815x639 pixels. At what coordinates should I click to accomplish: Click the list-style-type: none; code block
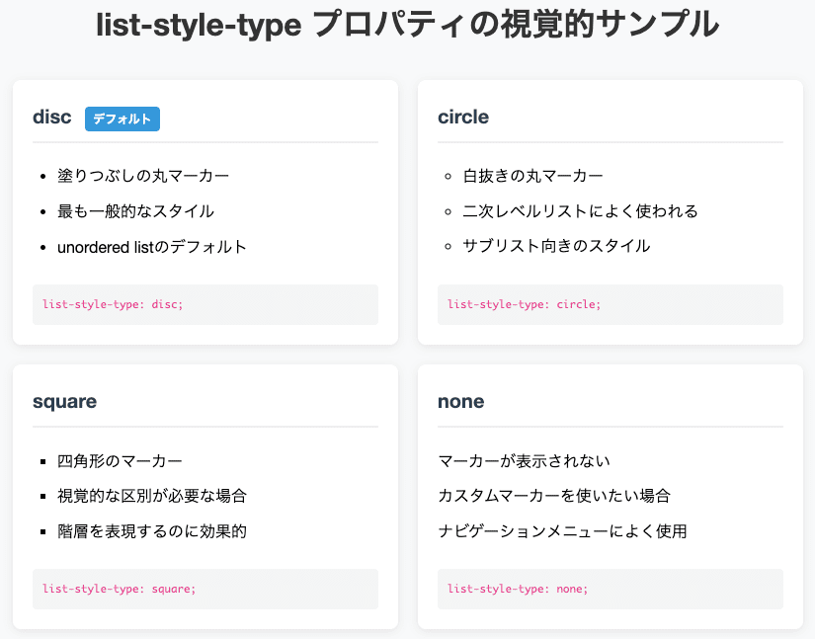coord(611,590)
